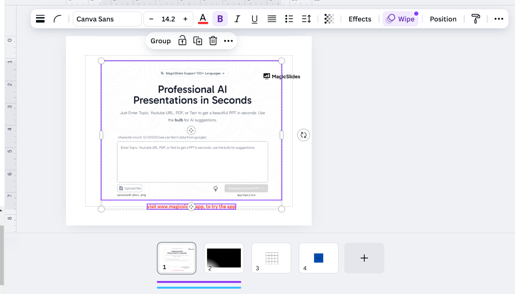This screenshot has width=515, height=294.
Task: Toggle bold formatting
Action: coord(220,19)
